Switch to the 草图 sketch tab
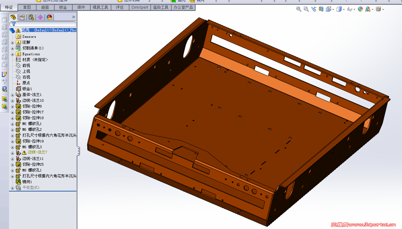Viewport: 402px width, 229px height. (x=27, y=7)
